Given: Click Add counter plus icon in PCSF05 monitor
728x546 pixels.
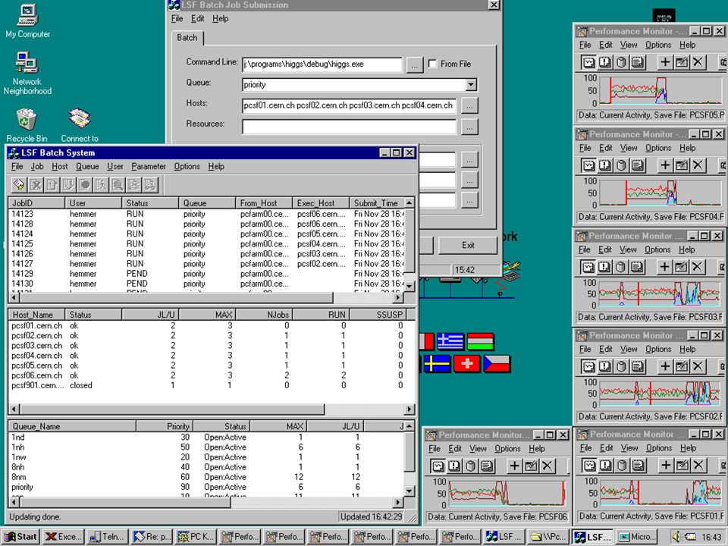Looking at the screenshot, I should click(x=665, y=62).
